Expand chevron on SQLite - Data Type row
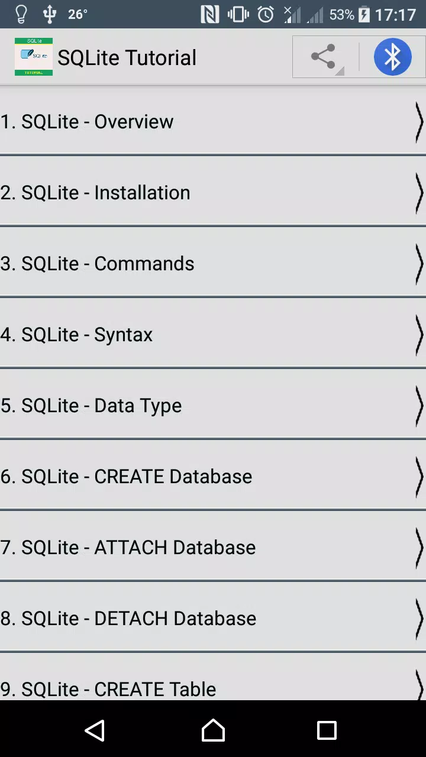This screenshot has width=426, height=757. point(419,406)
